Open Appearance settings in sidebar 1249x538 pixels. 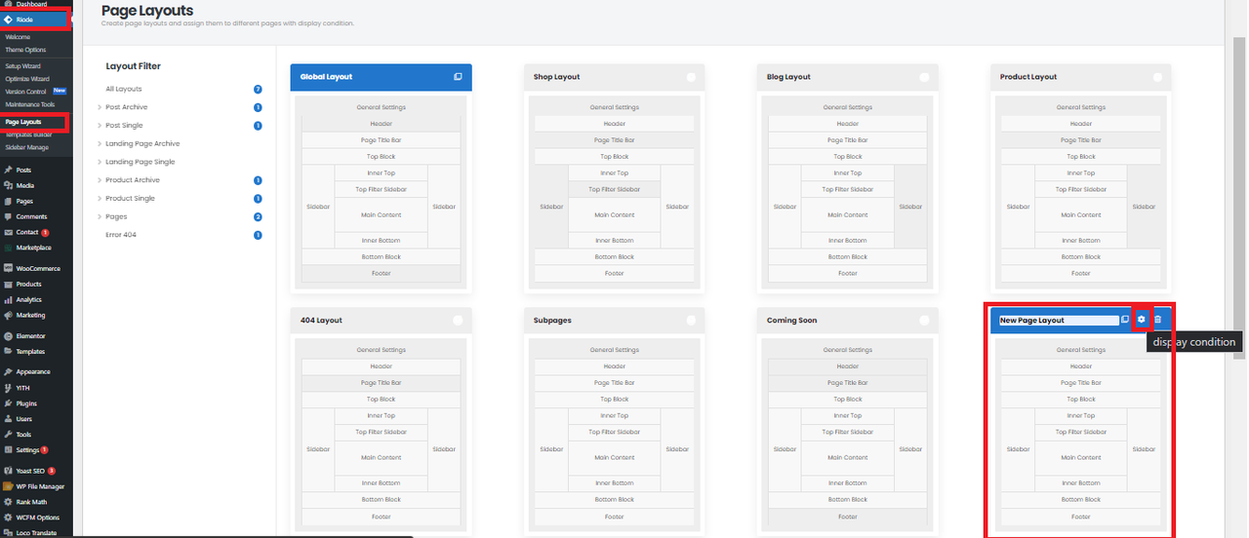click(x=33, y=371)
